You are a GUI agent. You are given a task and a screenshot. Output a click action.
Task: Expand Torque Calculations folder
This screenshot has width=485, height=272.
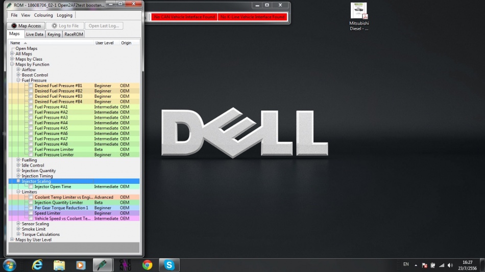tap(18, 234)
